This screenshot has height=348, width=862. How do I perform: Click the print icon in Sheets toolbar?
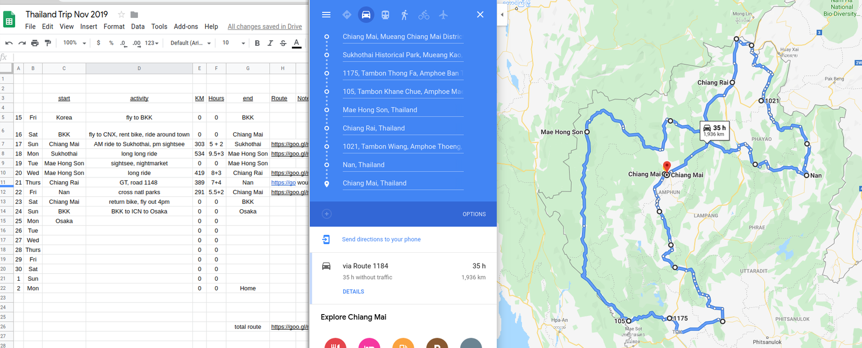(x=35, y=43)
